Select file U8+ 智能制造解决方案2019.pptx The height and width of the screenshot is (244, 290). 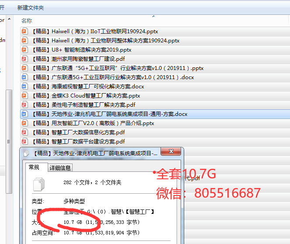(x=155, y=50)
